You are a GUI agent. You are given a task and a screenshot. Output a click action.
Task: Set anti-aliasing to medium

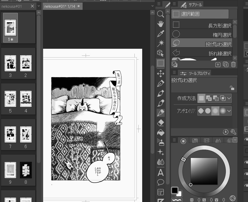tap(215, 111)
